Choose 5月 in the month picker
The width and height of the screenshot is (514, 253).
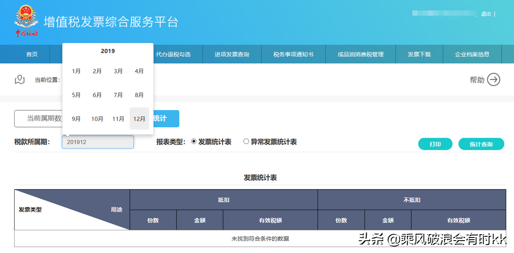pyautogui.click(x=76, y=95)
